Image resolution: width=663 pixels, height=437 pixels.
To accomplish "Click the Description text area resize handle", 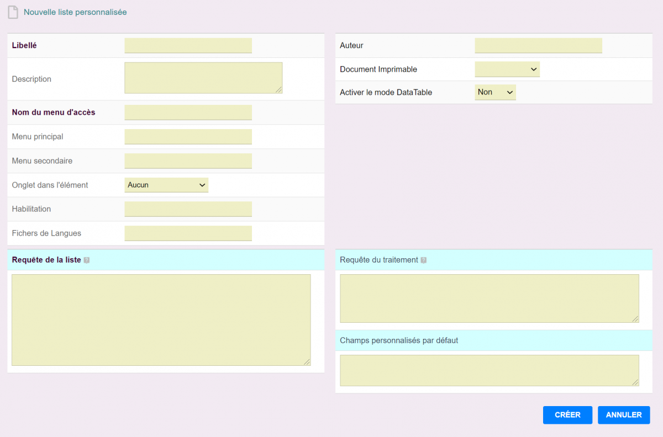I will [279, 90].
